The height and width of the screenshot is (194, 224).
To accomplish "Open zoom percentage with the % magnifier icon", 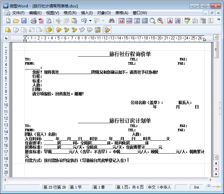I will tap(160, 21).
